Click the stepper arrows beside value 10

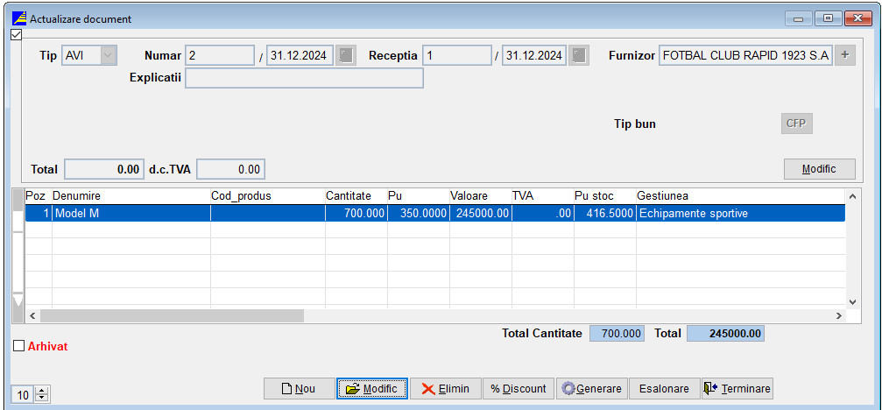tap(41, 395)
